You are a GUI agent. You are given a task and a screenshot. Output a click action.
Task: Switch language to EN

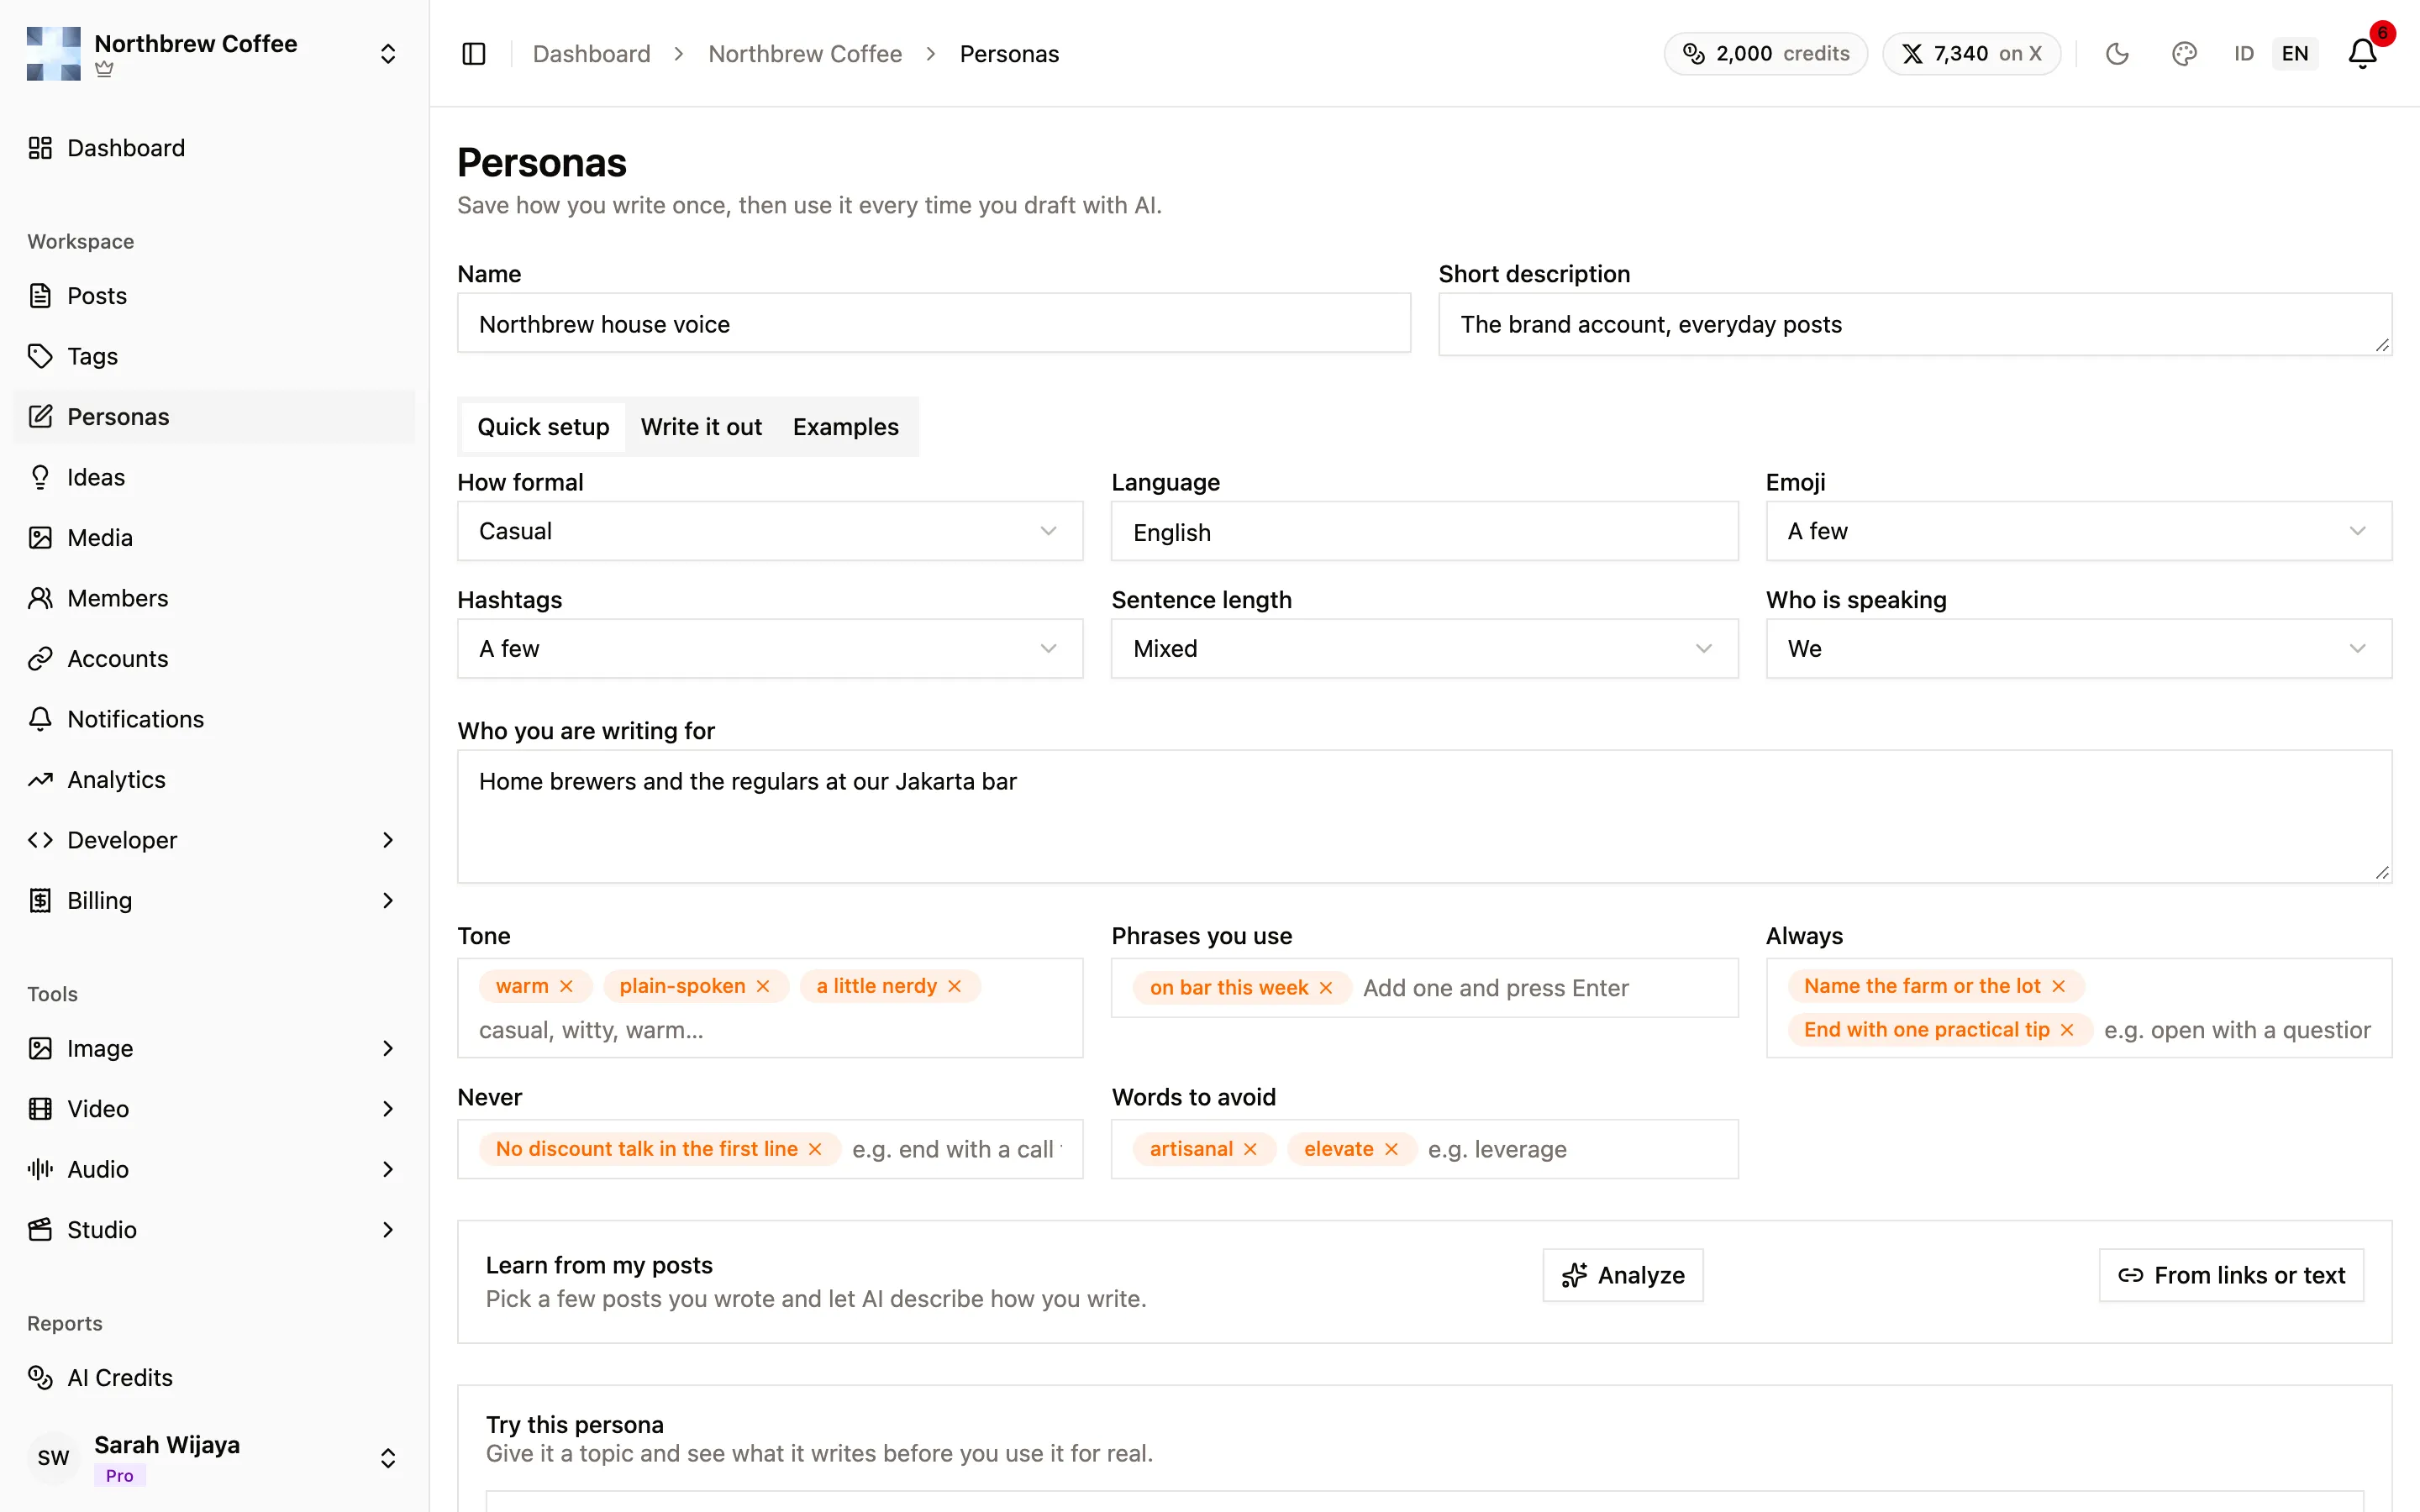[x=2295, y=54]
